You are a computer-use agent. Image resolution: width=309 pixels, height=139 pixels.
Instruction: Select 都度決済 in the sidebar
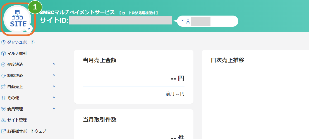click(15, 64)
